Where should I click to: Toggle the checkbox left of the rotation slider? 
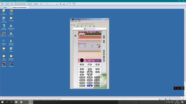(72, 25)
